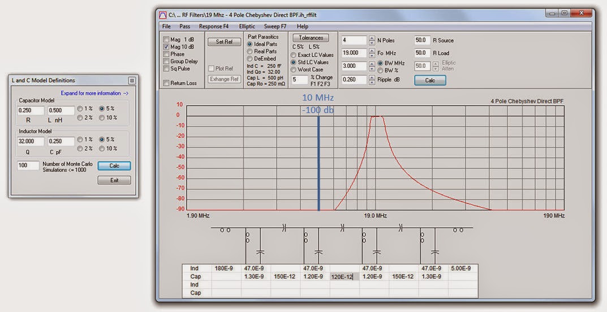The height and width of the screenshot is (312, 607).
Task: Open the Response F4 menu
Action: (x=214, y=27)
